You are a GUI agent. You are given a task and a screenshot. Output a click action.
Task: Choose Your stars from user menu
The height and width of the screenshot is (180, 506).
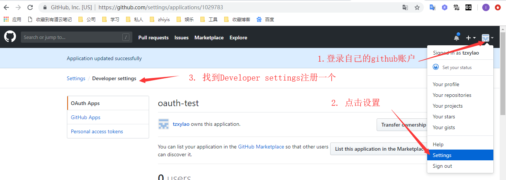click(460, 117)
